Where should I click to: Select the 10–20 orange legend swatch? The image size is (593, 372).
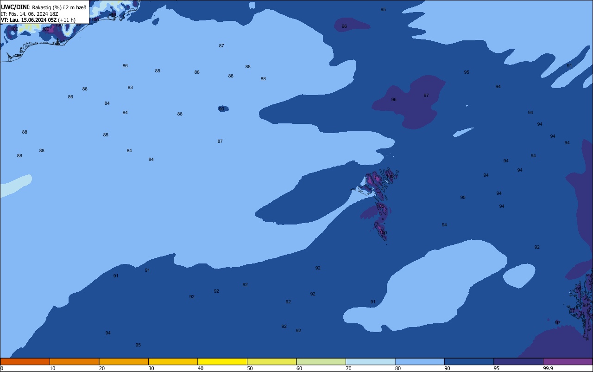coord(74,361)
